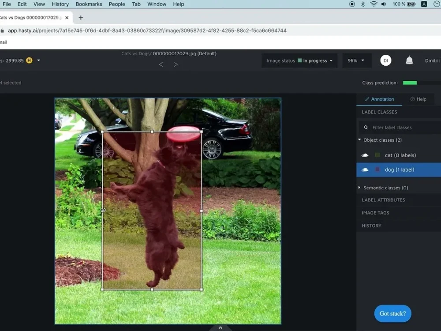The width and height of the screenshot is (441, 331).
Task: Click the green In progress status square
Action: click(300, 60)
